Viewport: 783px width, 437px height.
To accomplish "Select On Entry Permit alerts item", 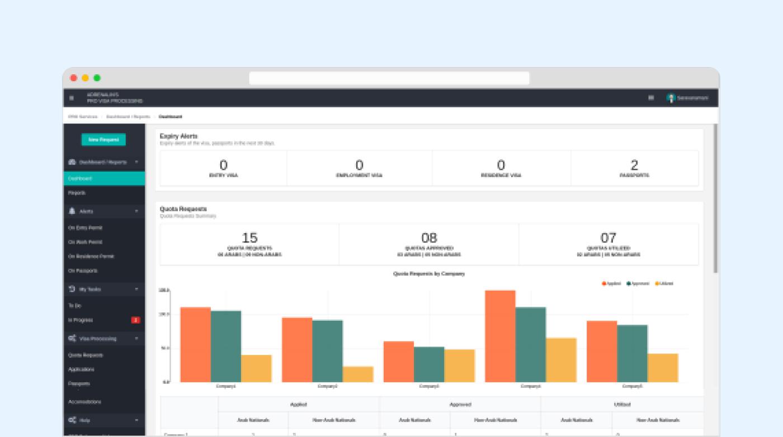I will coord(85,228).
